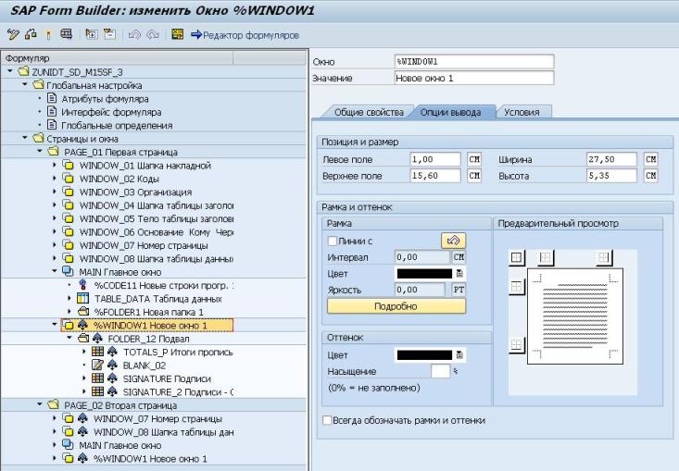Click CM unit button next to Ширина

coord(650,159)
